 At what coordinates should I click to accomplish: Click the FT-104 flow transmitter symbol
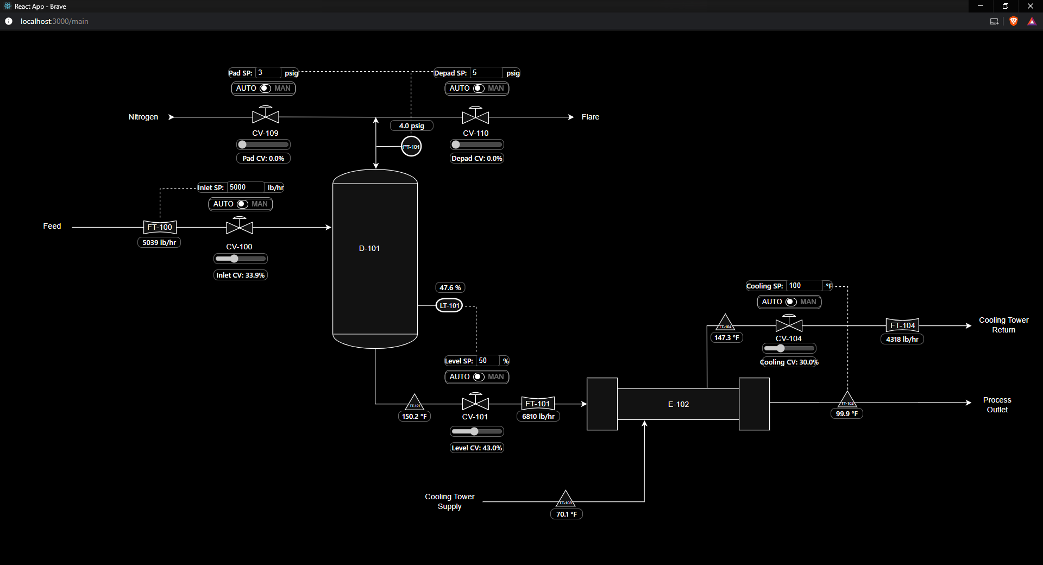902,325
